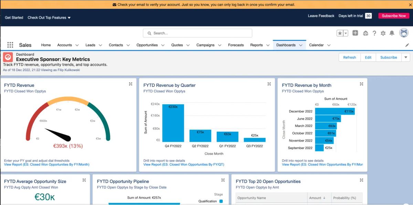Open more dashboard actions dropdown arrow
The image size is (413, 205).
point(406,57)
